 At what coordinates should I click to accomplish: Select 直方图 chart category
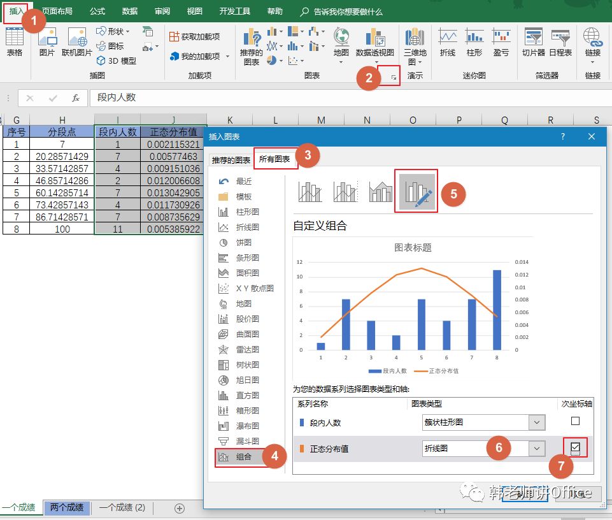click(248, 395)
